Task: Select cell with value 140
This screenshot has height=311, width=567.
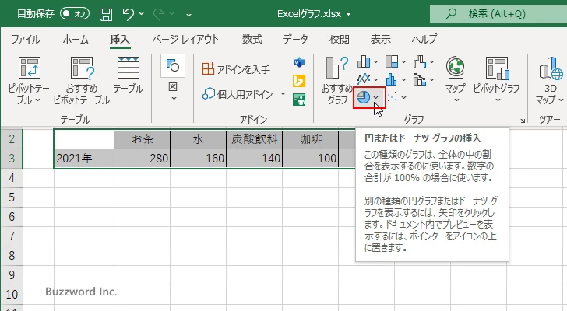Action: pyautogui.click(x=254, y=159)
